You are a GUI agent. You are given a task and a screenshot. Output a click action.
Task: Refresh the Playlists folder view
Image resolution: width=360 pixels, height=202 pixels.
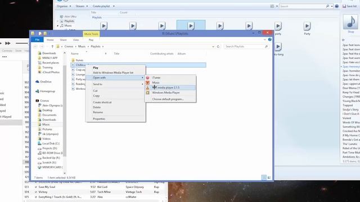[218, 47]
